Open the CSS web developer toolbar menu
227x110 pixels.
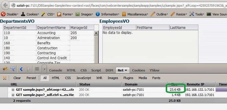pyautogui.click(x=48, y=14)
